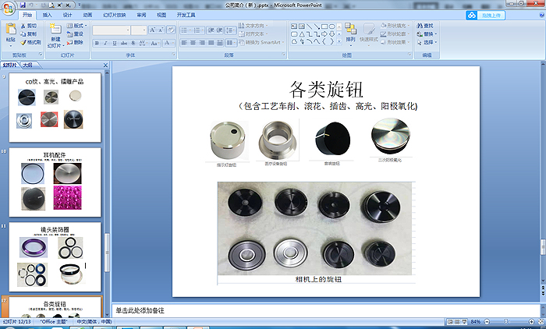Select slide 10 thumbnail 耳机配件

click(x=55, y=182)
